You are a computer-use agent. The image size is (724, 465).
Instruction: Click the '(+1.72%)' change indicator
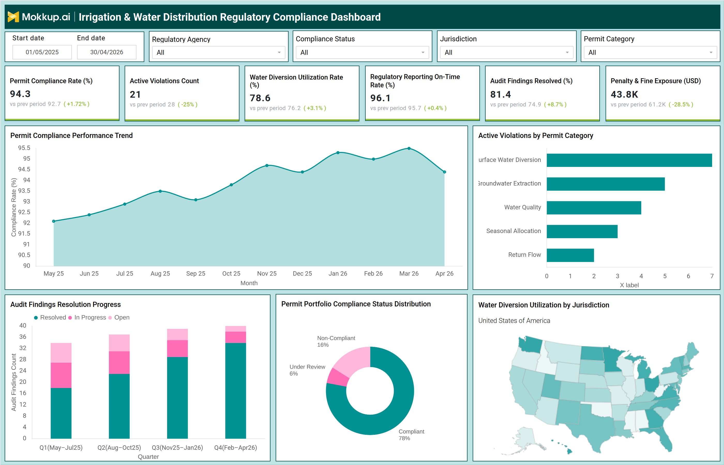(77, 104)
